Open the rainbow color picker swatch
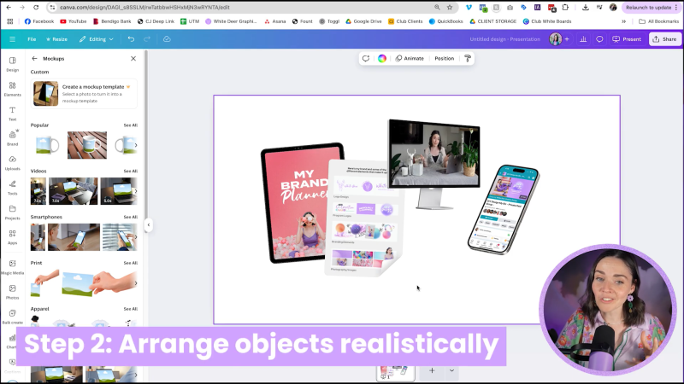This screenshot has height=384, width=684. pos(382,58)
